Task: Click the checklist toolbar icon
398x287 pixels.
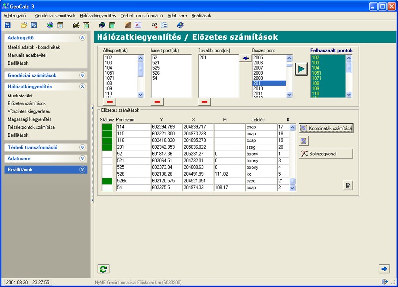Action: (x=164, y=25)
